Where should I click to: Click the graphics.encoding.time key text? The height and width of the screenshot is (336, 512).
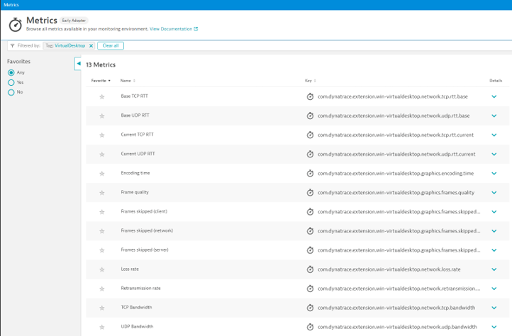[396, 174]
